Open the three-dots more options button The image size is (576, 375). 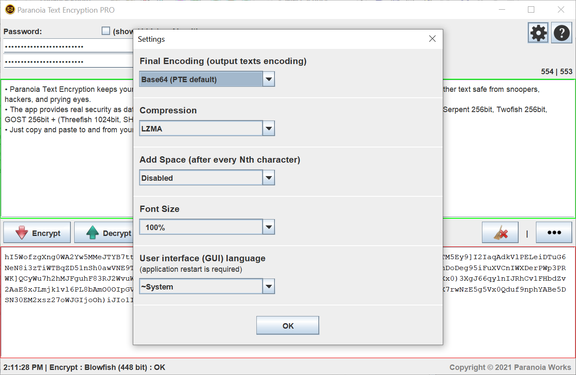[554, 233]
